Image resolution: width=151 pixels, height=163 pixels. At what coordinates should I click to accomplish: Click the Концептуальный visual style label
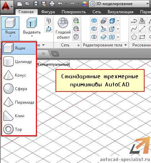coord(53,64)
